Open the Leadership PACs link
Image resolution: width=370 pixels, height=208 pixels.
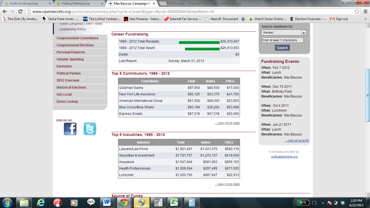72,29
